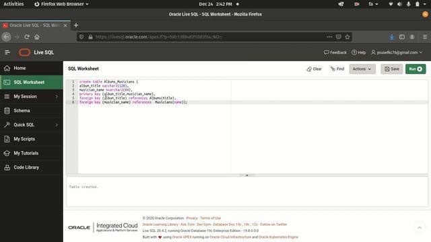
Task: Open the Firefox application menu
Action: pos(425,37)
